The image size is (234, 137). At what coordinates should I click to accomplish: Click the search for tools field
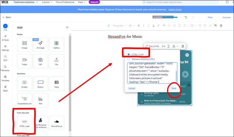(x=180, y=2)
